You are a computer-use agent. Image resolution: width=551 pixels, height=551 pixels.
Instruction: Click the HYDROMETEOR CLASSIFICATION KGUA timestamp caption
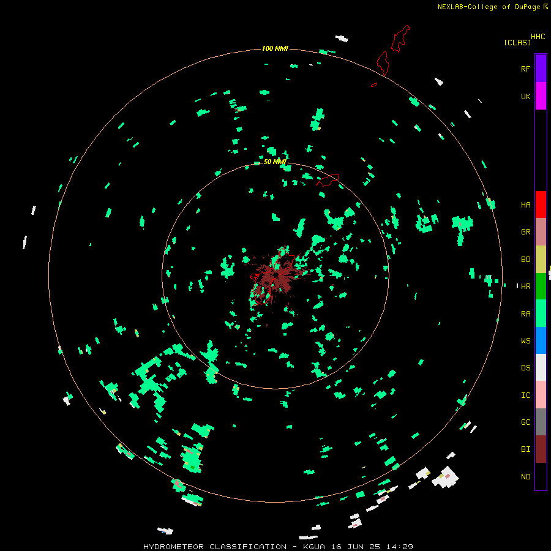(x=278, y=547)
